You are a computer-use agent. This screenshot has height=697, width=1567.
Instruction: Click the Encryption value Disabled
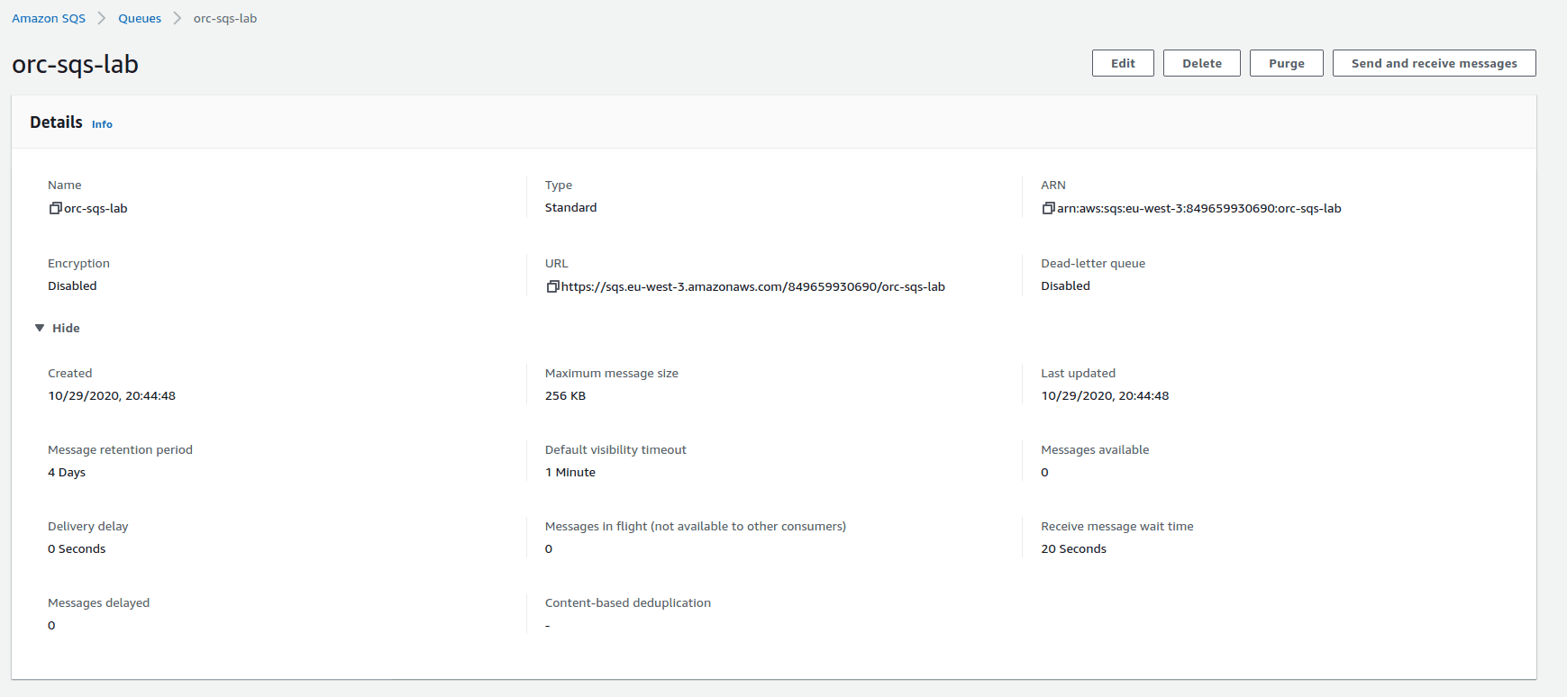tap(72, 285)
